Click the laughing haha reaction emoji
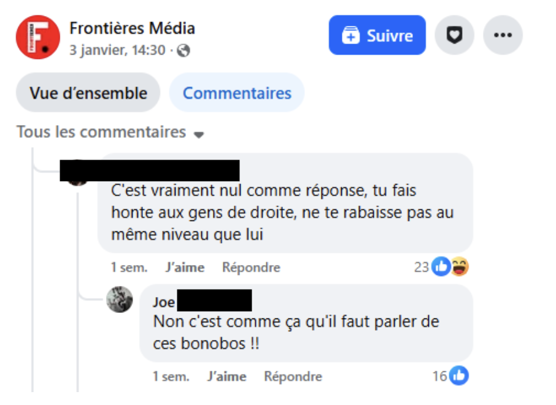This screenshot has width=556, height=405. 459,267
